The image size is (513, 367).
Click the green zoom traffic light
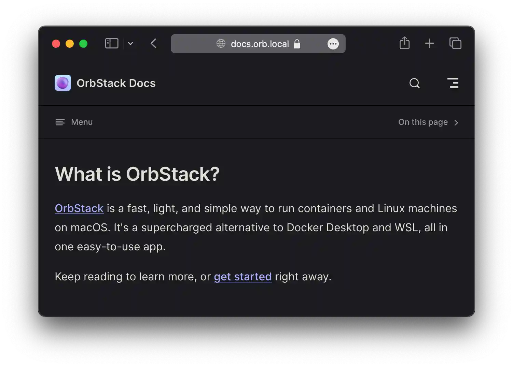pos(83,44)
